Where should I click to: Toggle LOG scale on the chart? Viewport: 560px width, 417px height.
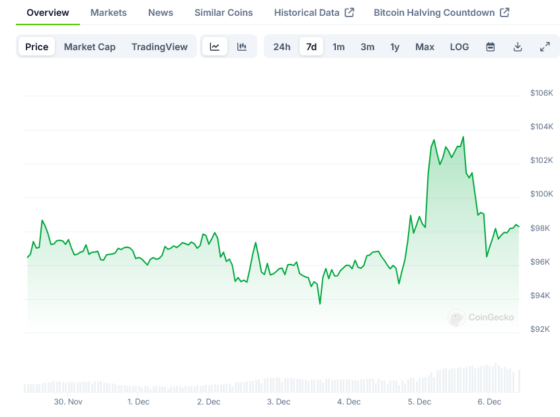tap(460, 47)
